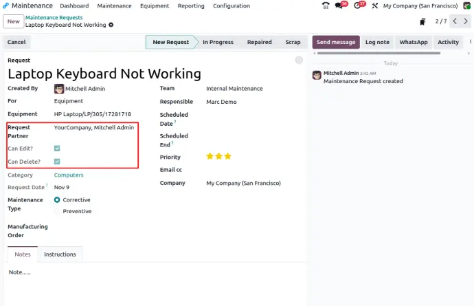Go to the previous record arrow
Screen dimensions: 474x306
tap(454, 21)
